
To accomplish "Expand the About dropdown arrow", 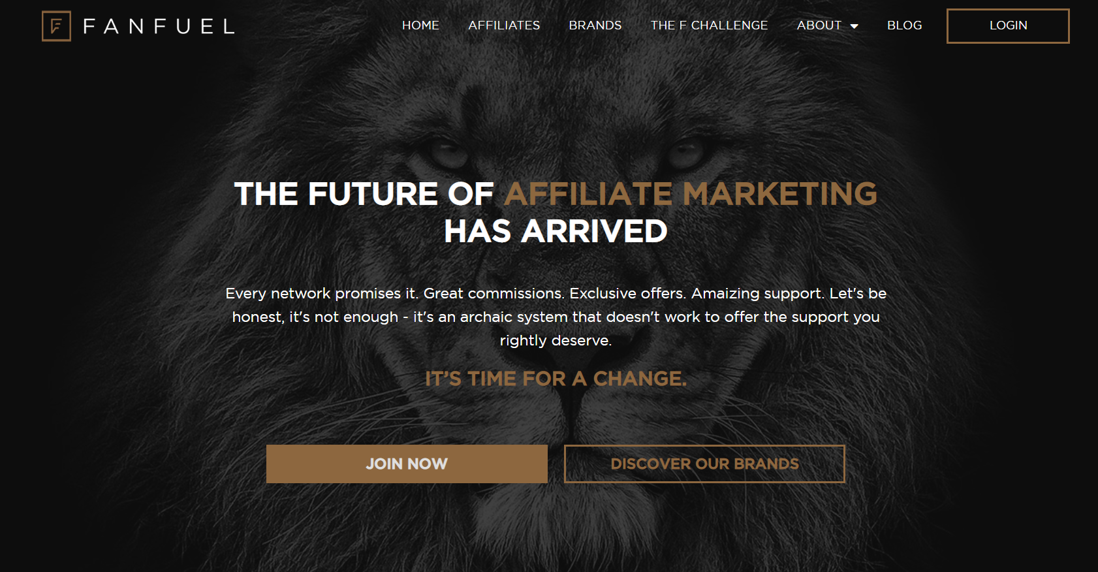I will [854, 26].
